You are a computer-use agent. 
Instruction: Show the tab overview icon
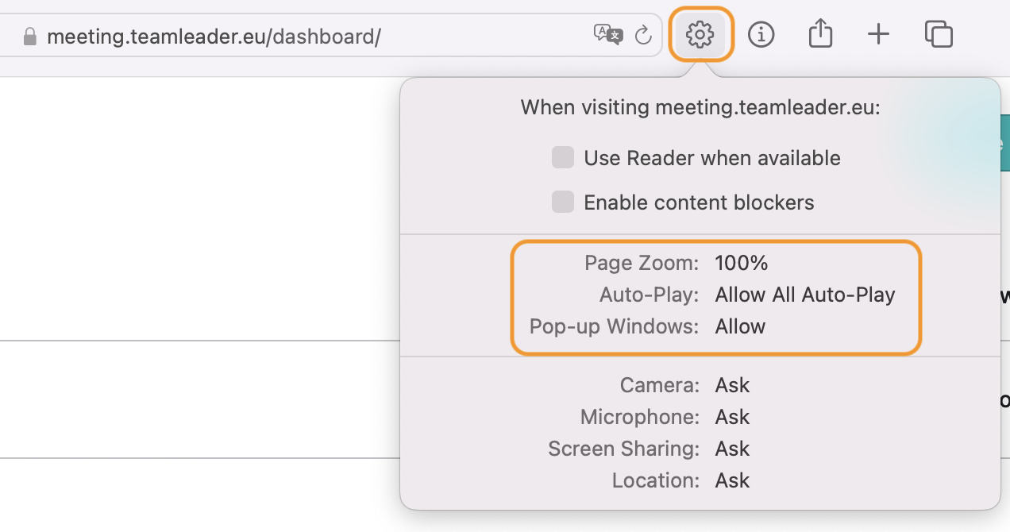(x=939, y=34)
